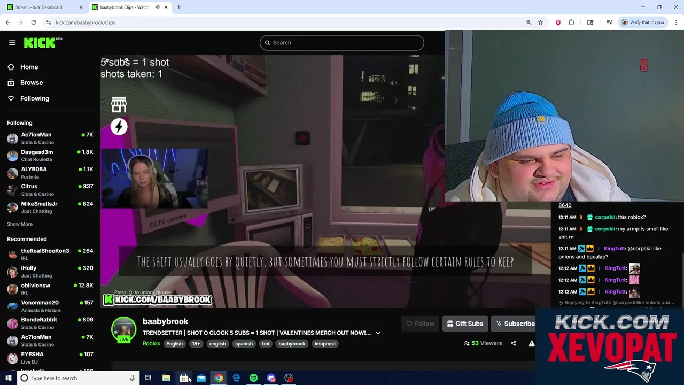Open Chrome extensions puzzle icon

571,22
